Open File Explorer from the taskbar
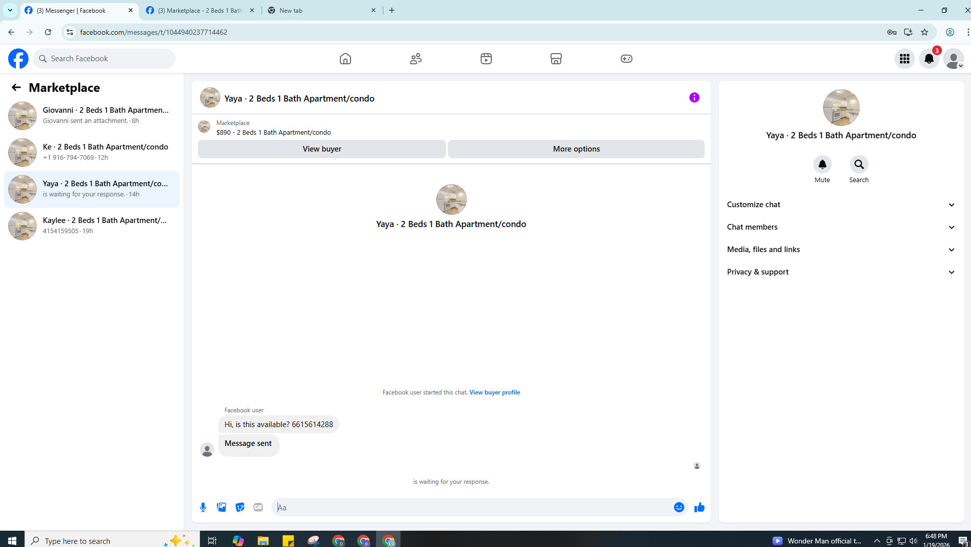This screenshot has height=547, width=971. (263, 540)
